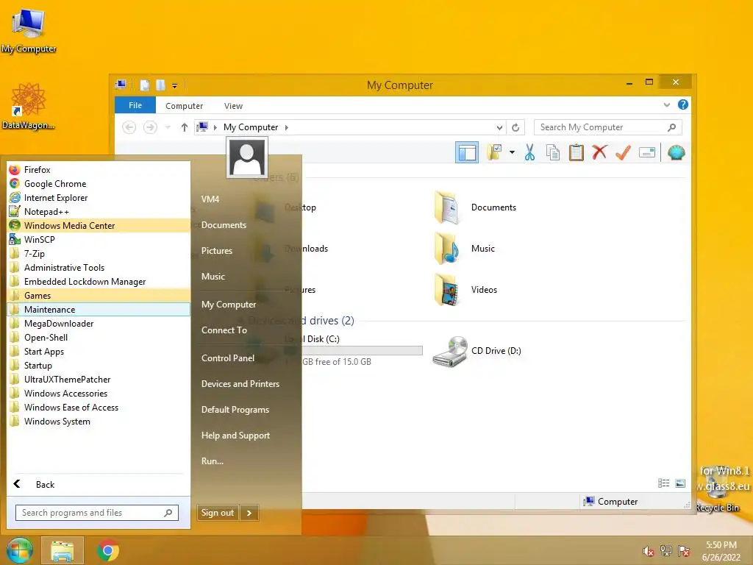Screen dimensions: 753x565
Task: Switch to the Computer ribbon tab
Action: coord(184,106)
